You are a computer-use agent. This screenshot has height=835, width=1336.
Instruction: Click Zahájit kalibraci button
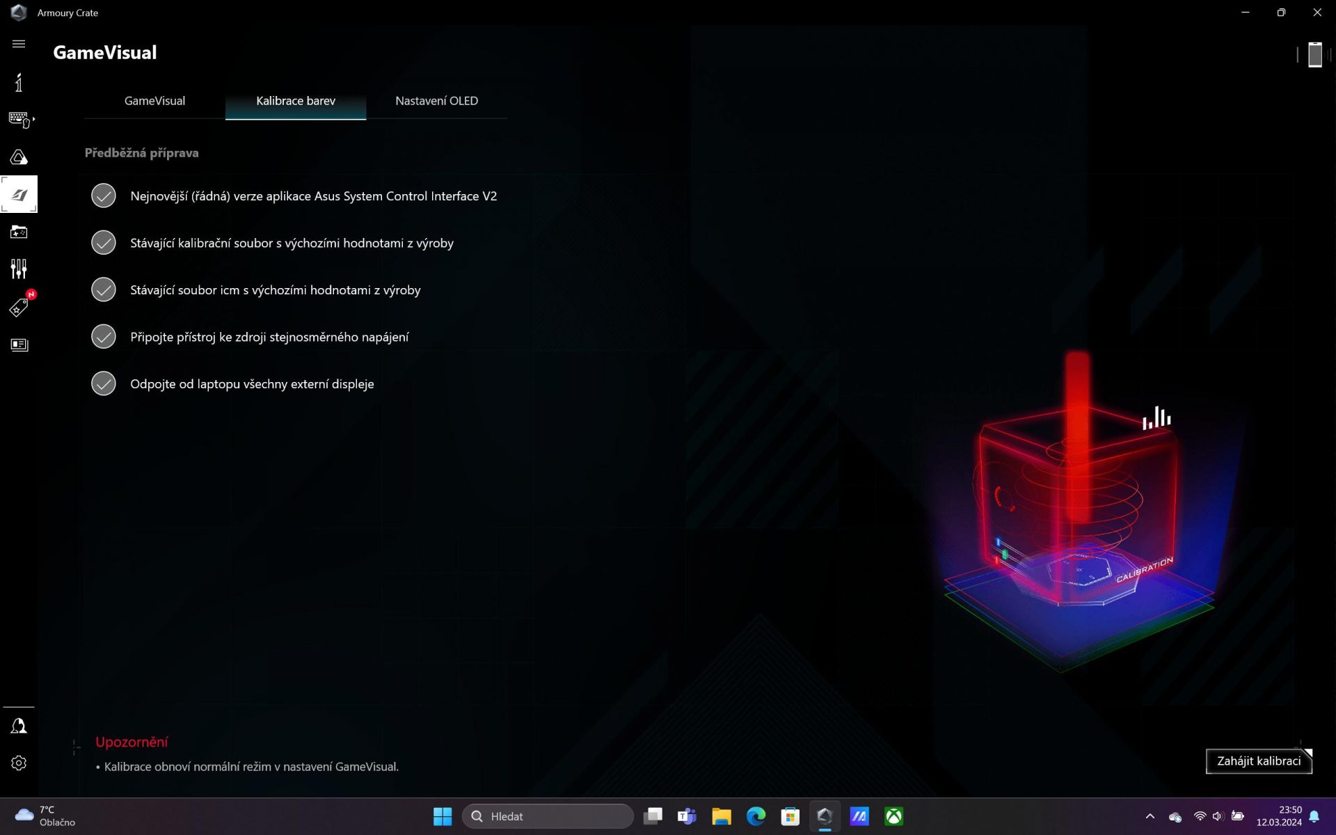(x=1259, y=761)
